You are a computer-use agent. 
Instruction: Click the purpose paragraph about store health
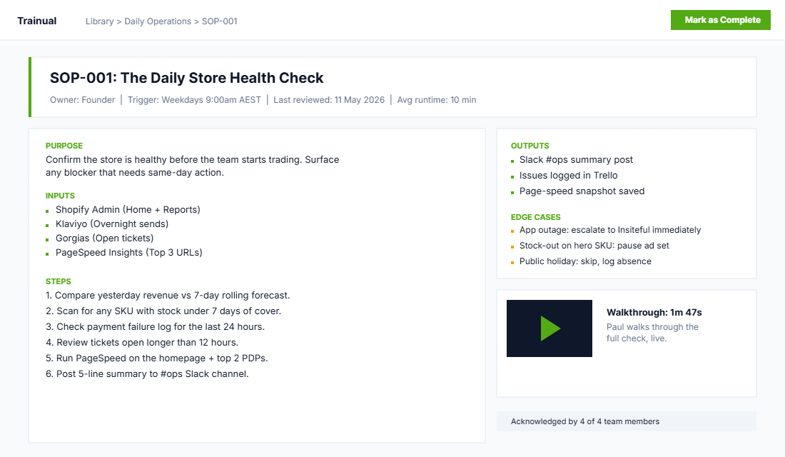pos(192,166)
